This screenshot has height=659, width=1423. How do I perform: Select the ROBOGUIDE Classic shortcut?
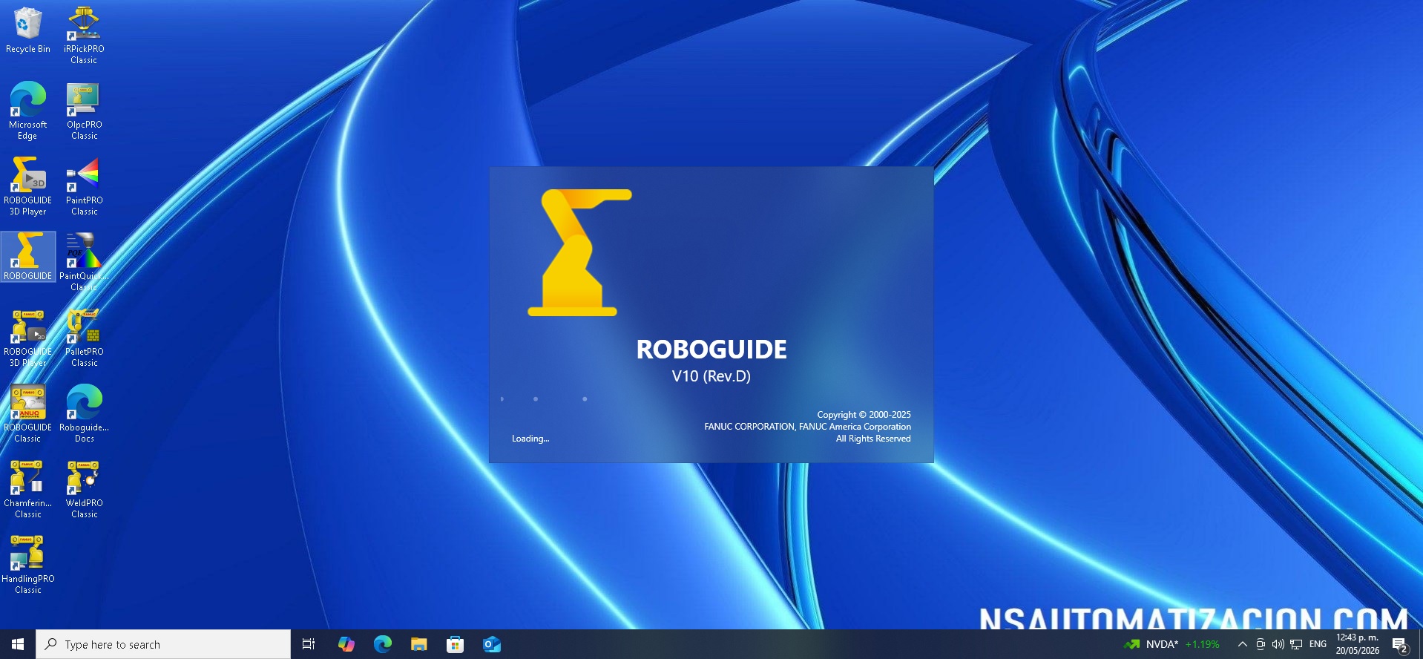tap(27, 413)
